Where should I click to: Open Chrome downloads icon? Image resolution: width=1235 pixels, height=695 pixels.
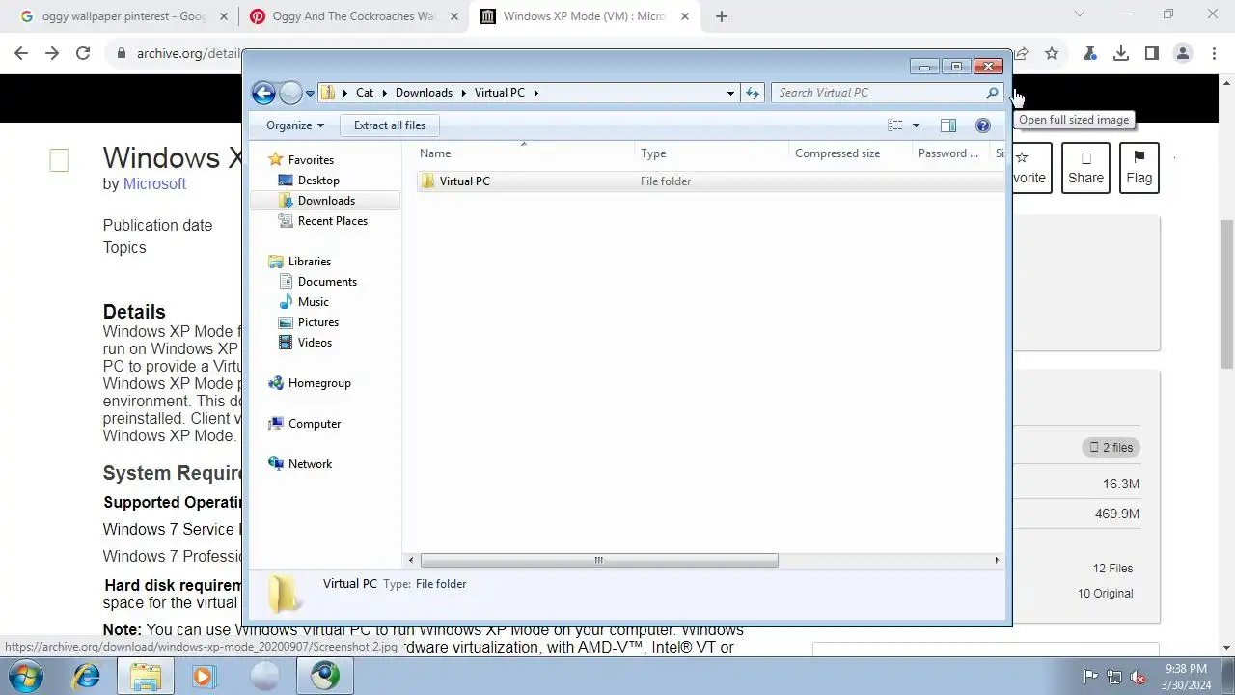click(1121, 54)
